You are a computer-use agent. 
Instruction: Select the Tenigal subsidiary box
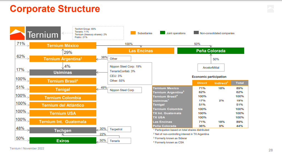63,89
